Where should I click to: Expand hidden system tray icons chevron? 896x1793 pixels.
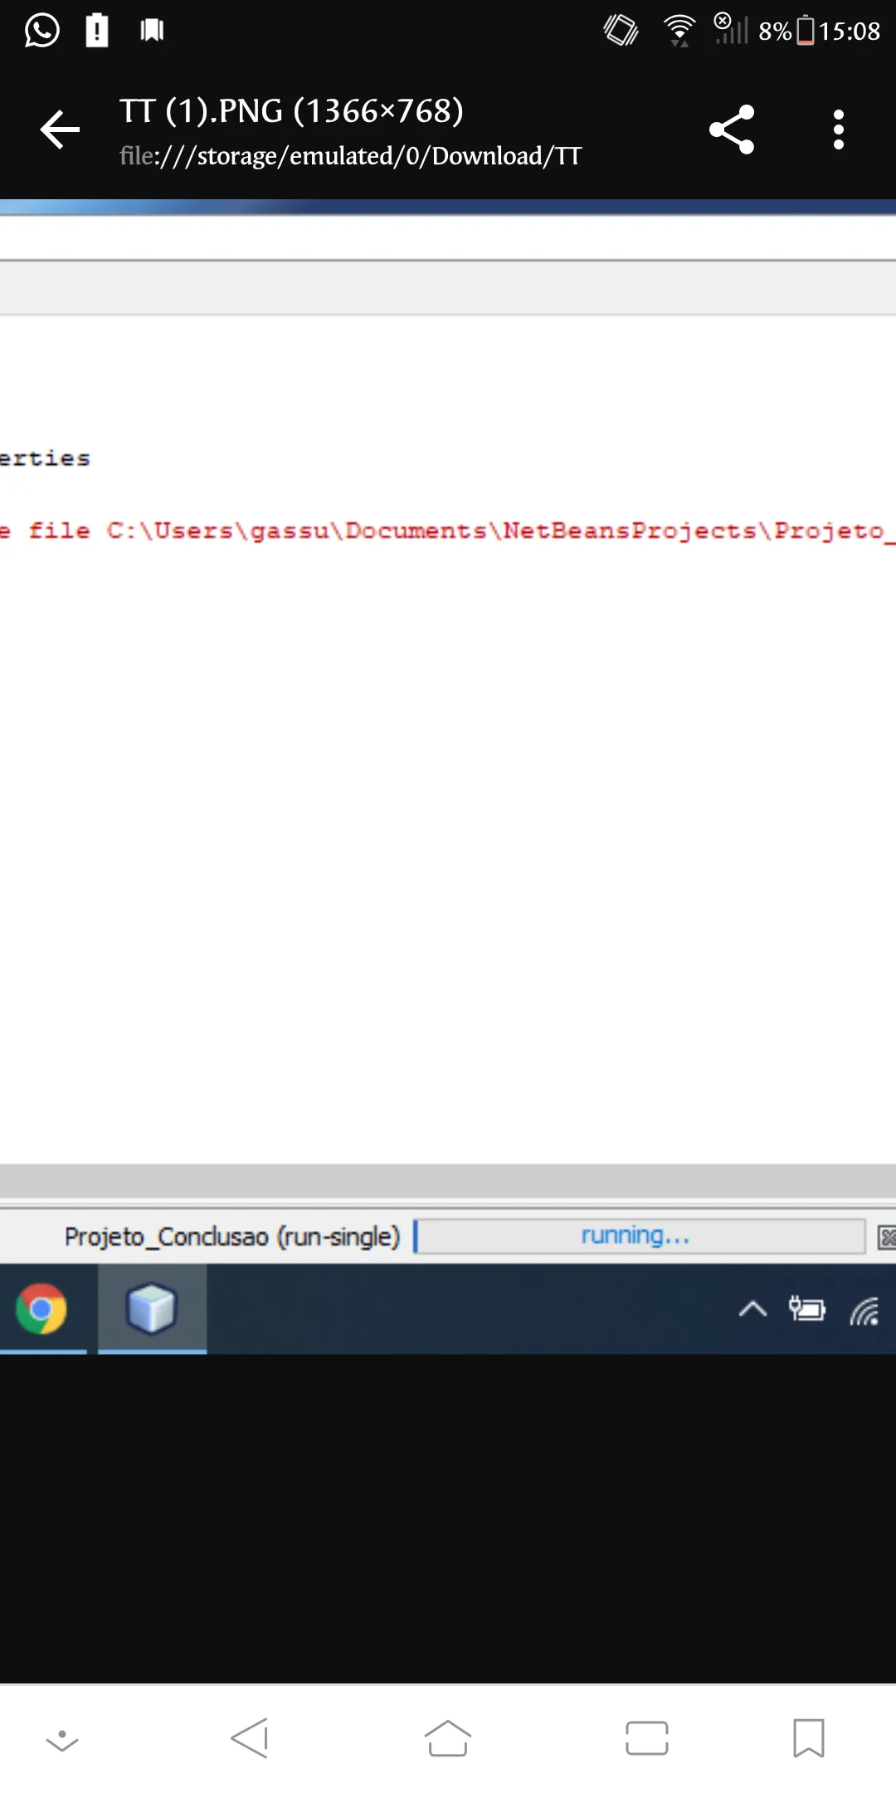pyautogui.click(x=752, y=1310)
